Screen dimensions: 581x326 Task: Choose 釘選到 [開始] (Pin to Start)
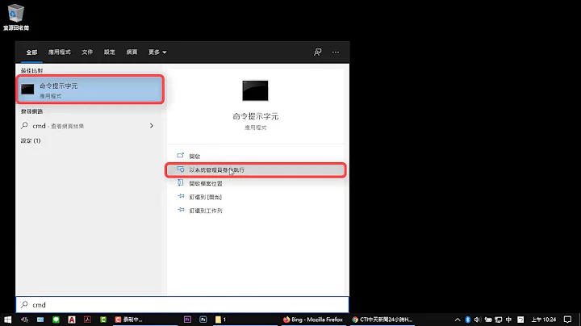pos(255,197)
